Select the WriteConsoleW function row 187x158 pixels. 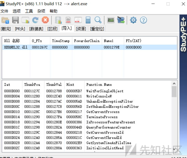(87, 96)
